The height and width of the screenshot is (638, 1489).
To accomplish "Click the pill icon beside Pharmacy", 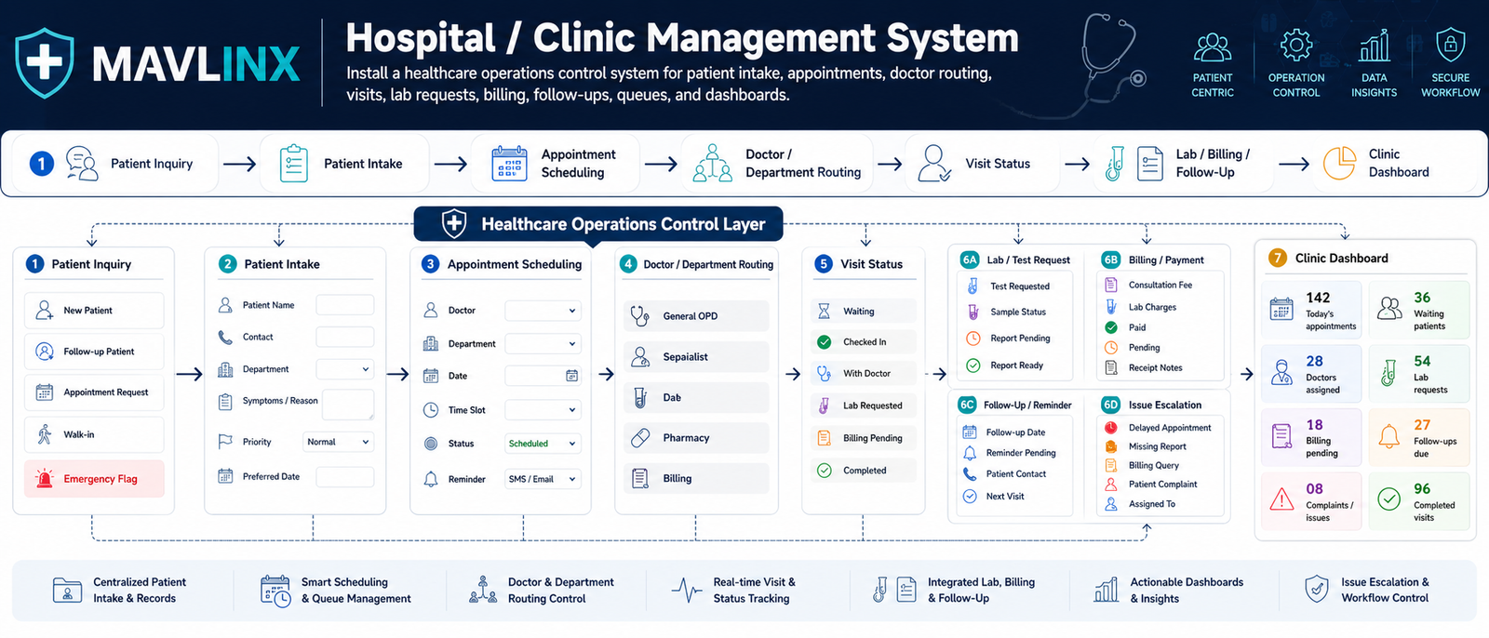I will (x=640, y=438).
